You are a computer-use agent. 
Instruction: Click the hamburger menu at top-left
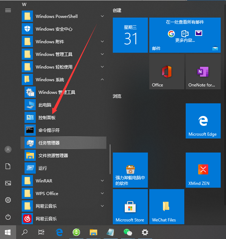pos(8,10)
